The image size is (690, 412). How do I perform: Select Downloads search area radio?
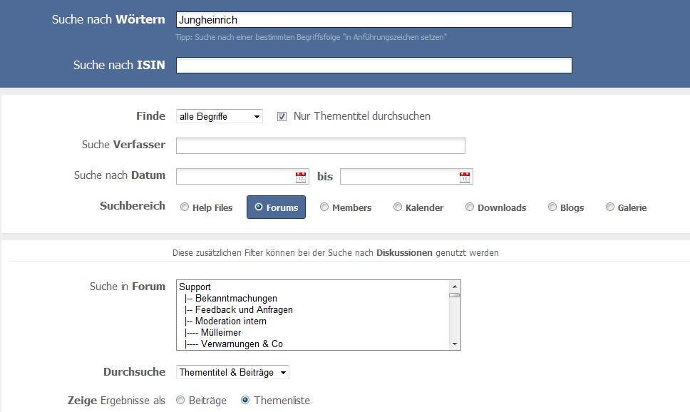(470, 207)
